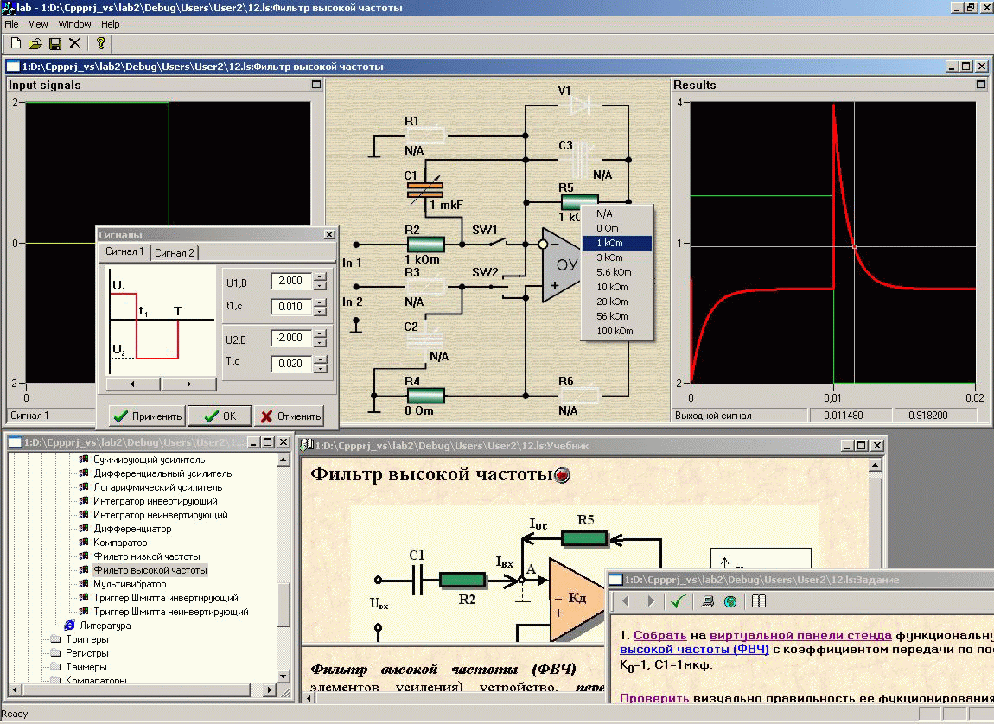Click the New document toolbar icon

[16, 43]
